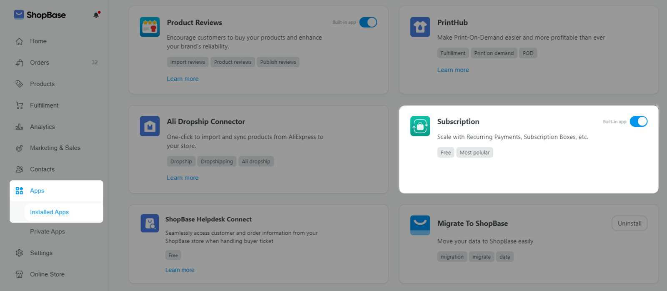
Task: Click the Migrate To ShopBase icon
Action: click(x=420, y=225)
